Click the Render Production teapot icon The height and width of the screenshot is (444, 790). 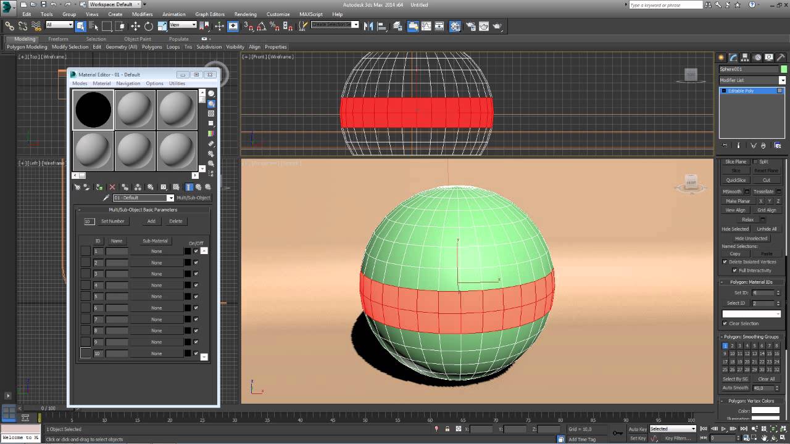coord(497,26)
